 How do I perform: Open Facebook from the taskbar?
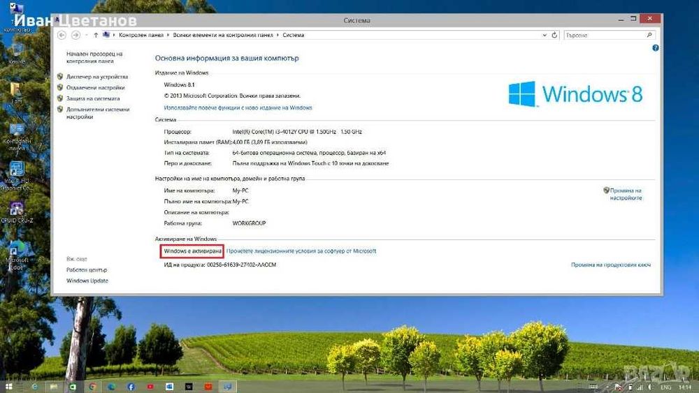[131, 387]
